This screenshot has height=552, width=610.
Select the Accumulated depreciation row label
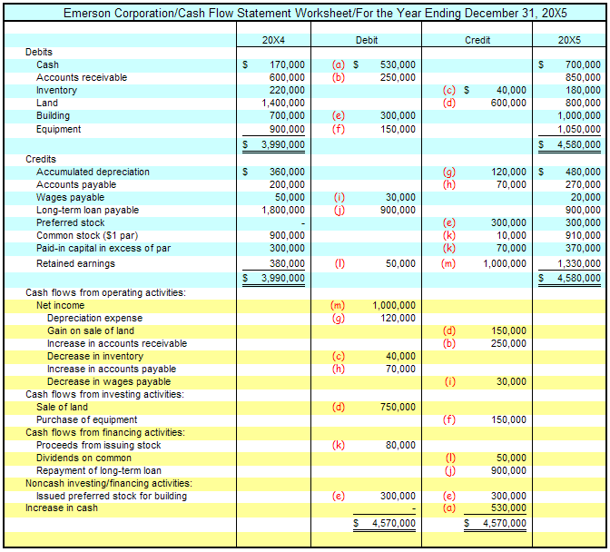[93, 172]
